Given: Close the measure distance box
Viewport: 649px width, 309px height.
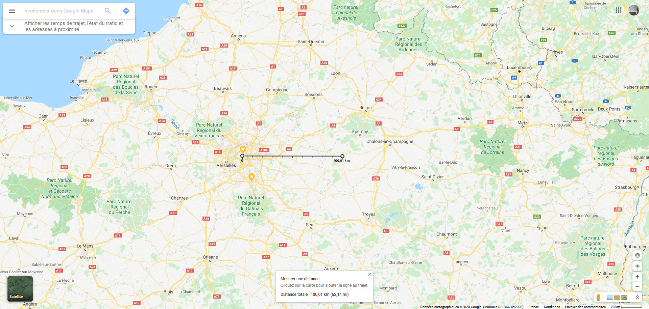Looking at the screenshot, I should (x=370, y=274).
